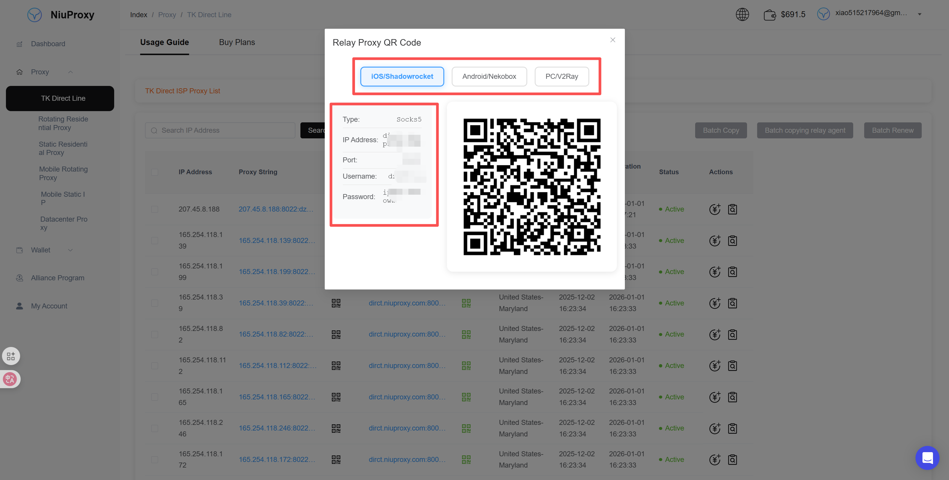Focus the Search IP Address field
Screen dimensions: 949x480
tap(220, 130)
